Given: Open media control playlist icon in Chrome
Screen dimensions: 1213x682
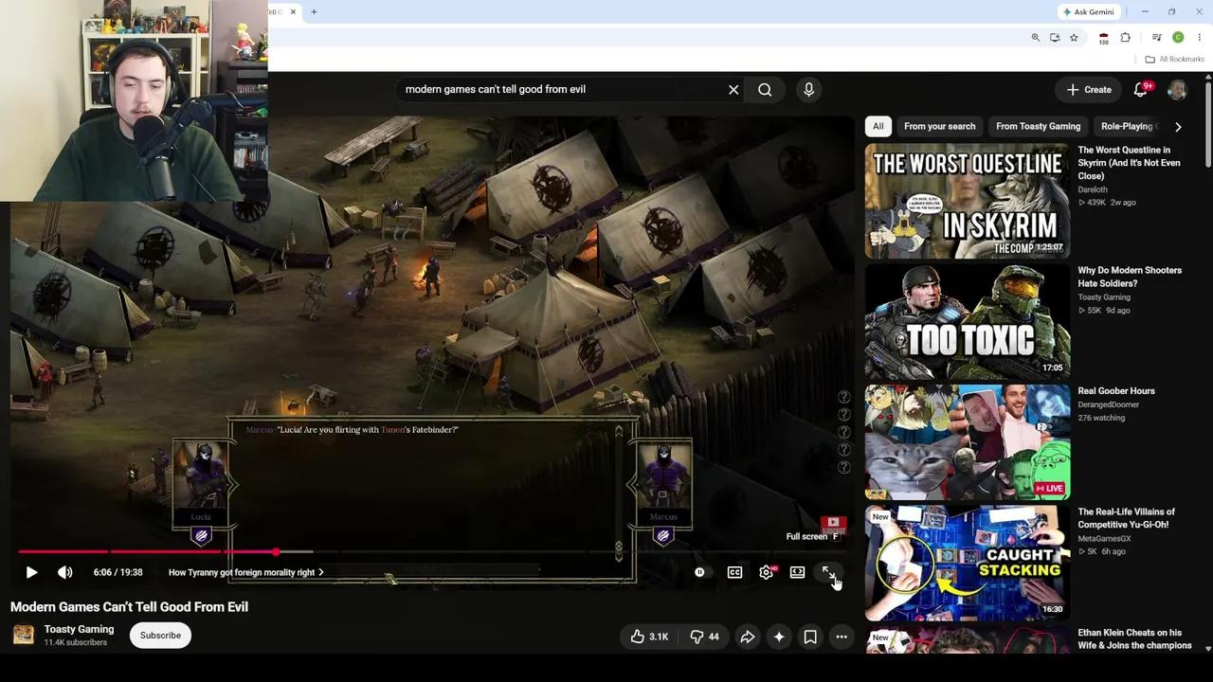Looking at the screenshot, I should coord(1156,38).
